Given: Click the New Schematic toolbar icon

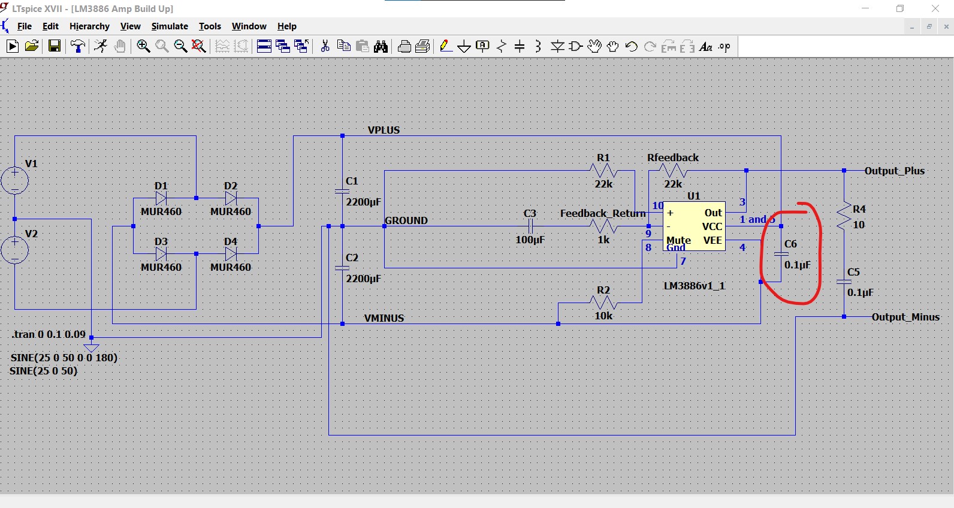Looking at the screenshot, I should click(13, 47).
